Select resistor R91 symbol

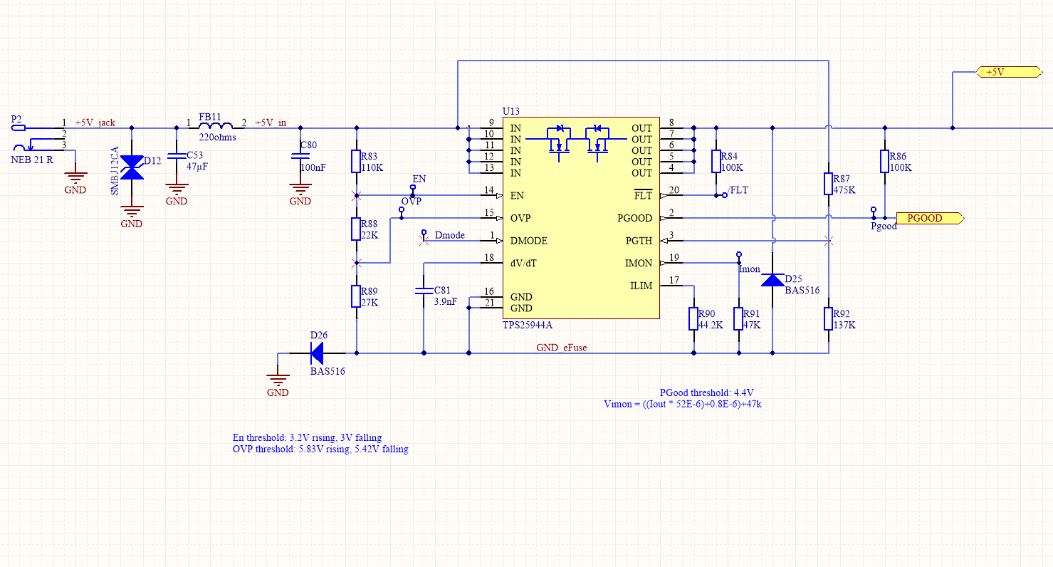click(x=739, y=318)
